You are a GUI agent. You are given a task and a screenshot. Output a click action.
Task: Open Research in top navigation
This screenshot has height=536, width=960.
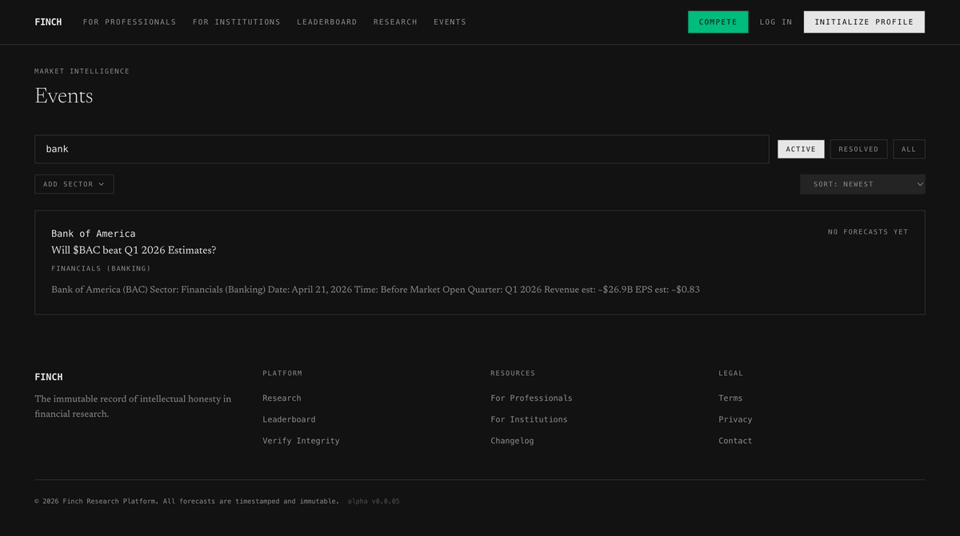pos(395,22)
